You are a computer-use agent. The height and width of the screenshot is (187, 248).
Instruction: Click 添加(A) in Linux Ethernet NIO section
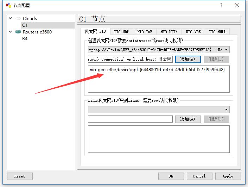[x=188, y=119]
